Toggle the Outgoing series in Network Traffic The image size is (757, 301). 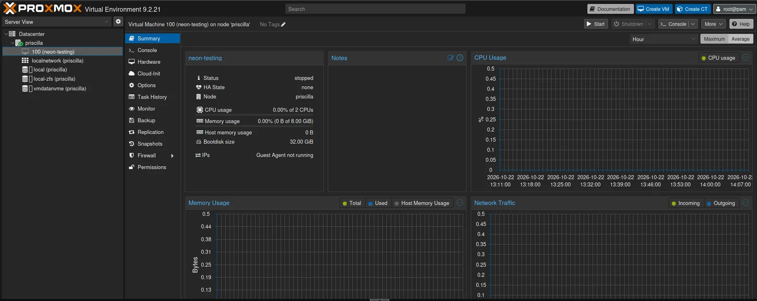pyautogui.click(x=721, y=203)
